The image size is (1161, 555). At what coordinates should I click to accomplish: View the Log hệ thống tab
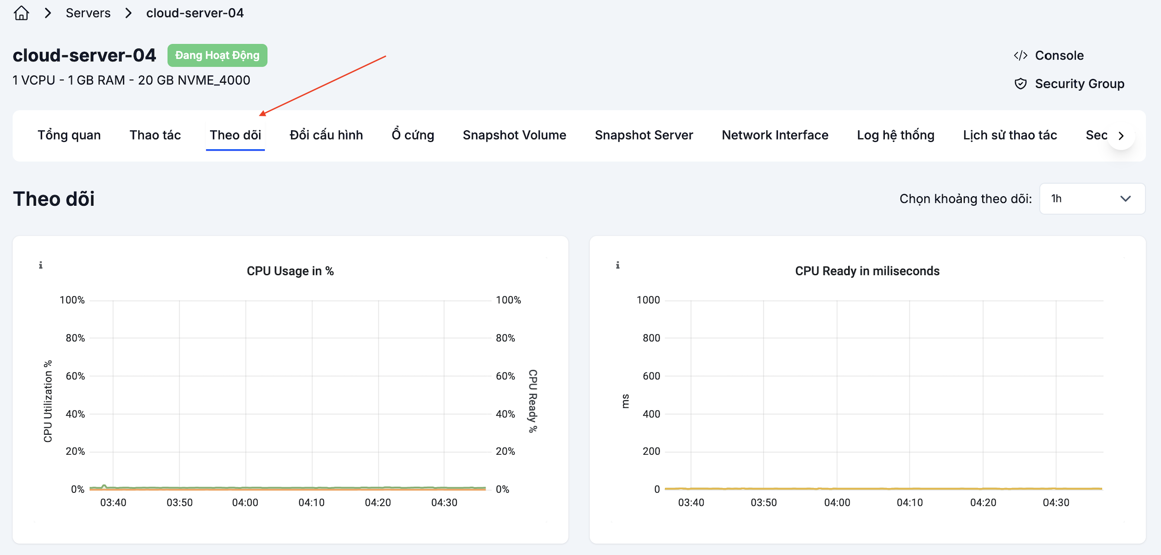tap(896, 135)
